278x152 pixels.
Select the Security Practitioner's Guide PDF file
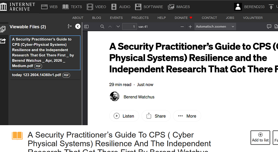point(45,53)
